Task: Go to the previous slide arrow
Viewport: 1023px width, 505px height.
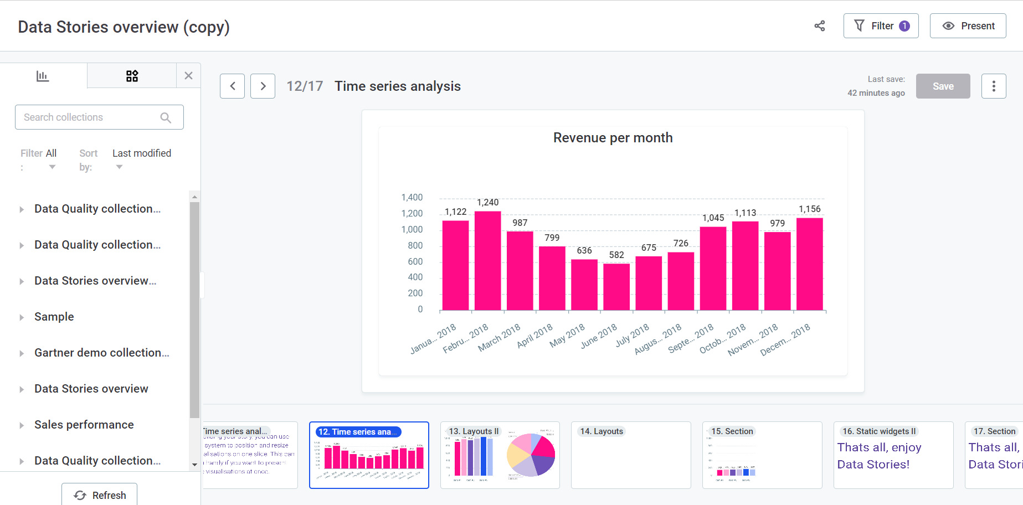Action: click(232, 86)
